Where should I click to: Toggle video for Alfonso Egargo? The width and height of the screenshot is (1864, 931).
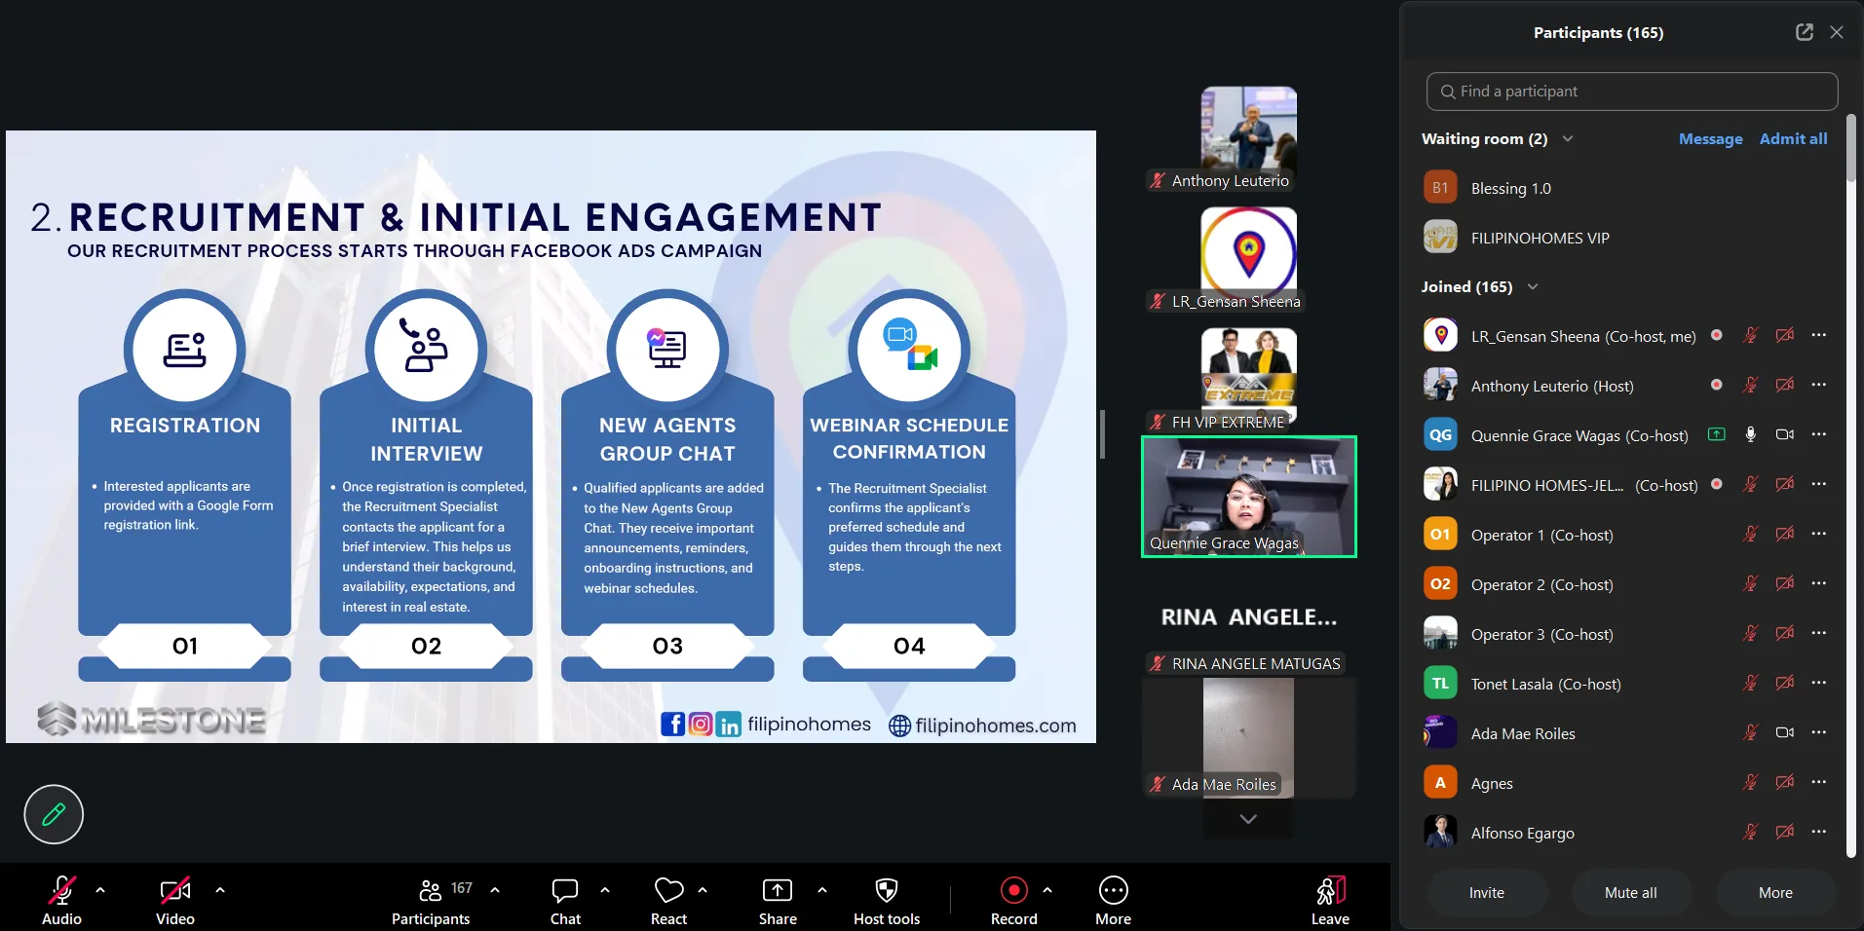[1785, 832]
